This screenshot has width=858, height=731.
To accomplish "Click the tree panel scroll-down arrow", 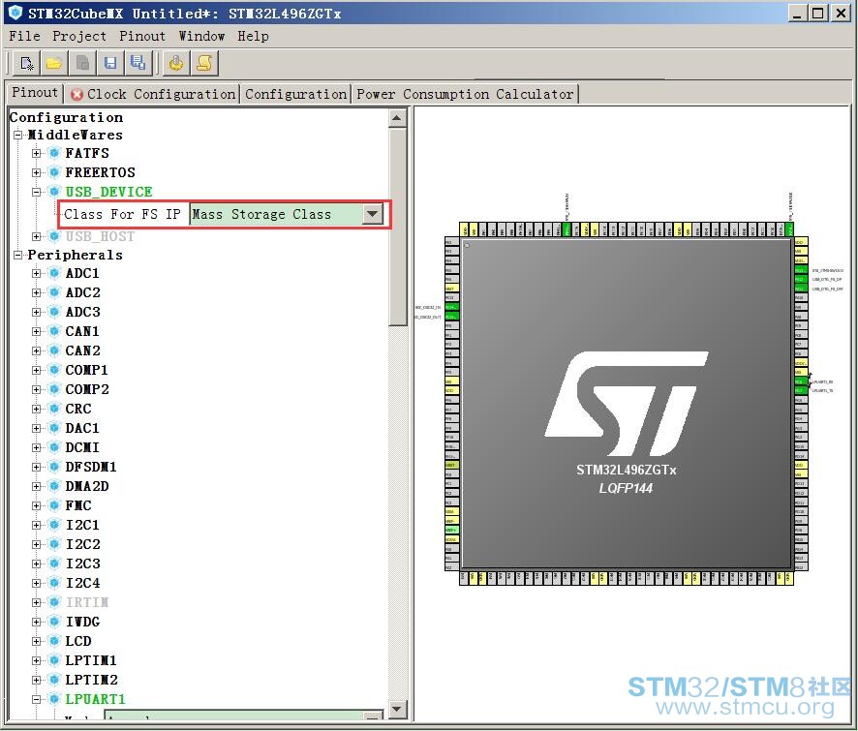I will coord(397,709).
